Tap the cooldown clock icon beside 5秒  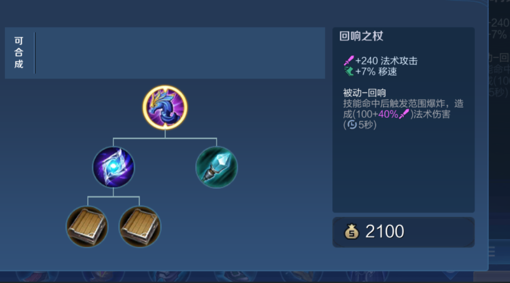352,125
